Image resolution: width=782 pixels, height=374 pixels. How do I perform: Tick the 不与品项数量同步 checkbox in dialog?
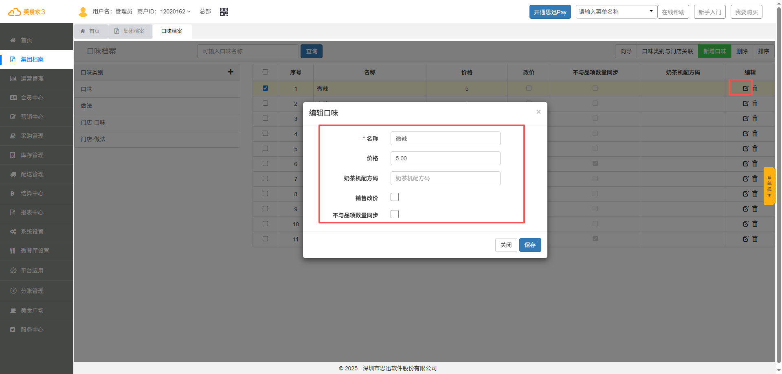[x=395, y=214]
